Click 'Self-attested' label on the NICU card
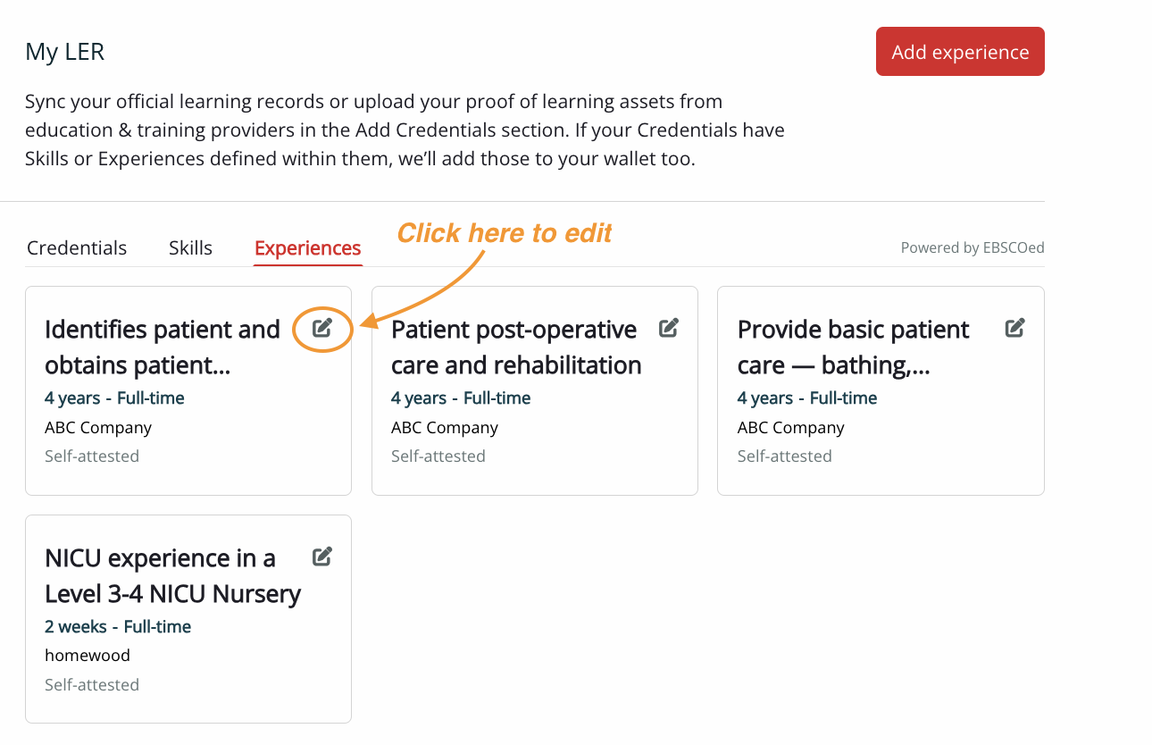This screenshot has height=745, width=1152. tap(92, 684)
